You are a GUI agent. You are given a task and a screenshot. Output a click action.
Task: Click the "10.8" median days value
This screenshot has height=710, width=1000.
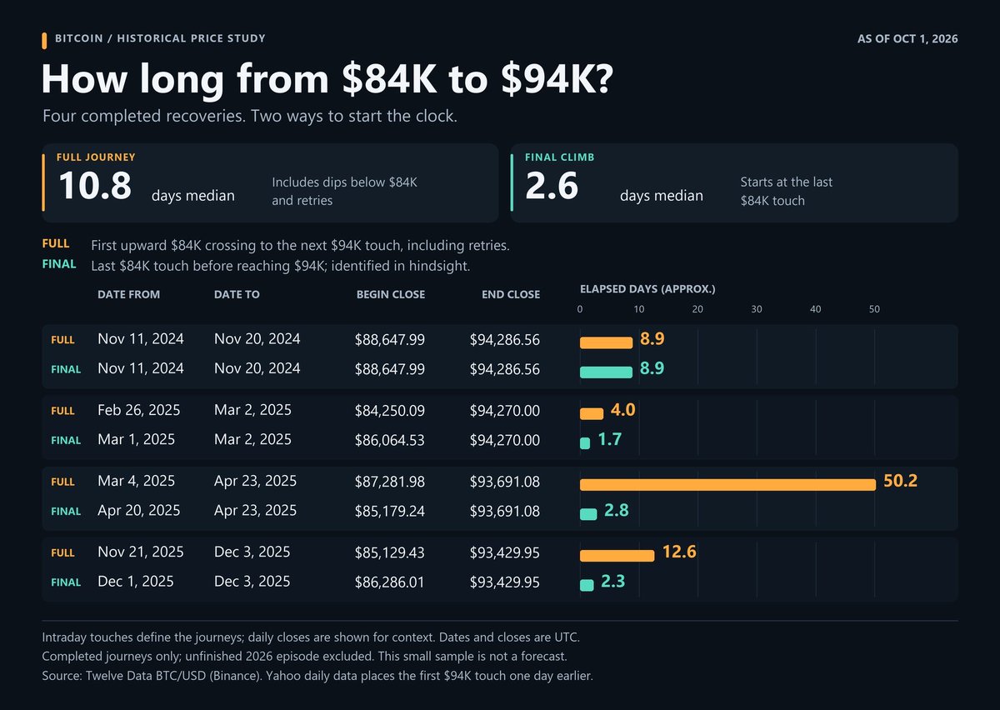95,186
